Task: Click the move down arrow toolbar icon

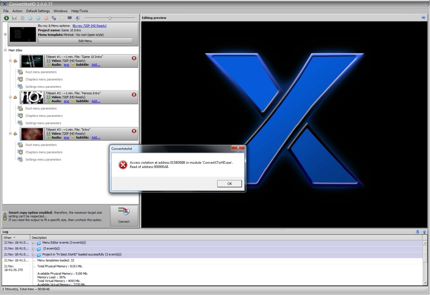Action: (x=30, y=18)
